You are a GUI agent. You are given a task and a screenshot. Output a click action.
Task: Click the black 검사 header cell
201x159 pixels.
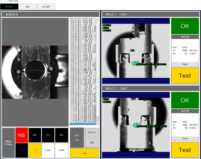coord(48,135)
